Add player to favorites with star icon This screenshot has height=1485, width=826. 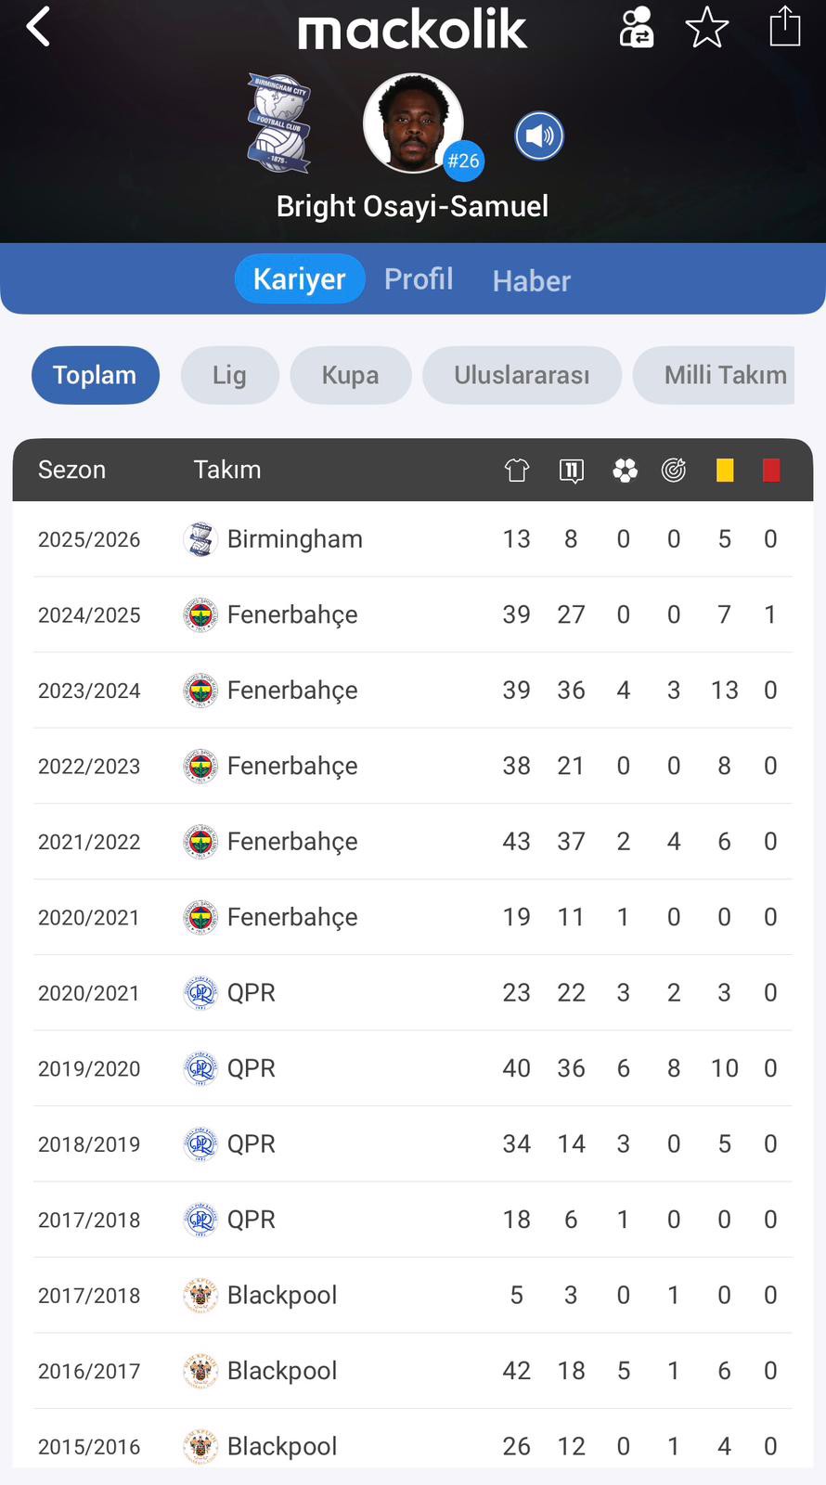point(707,27)
